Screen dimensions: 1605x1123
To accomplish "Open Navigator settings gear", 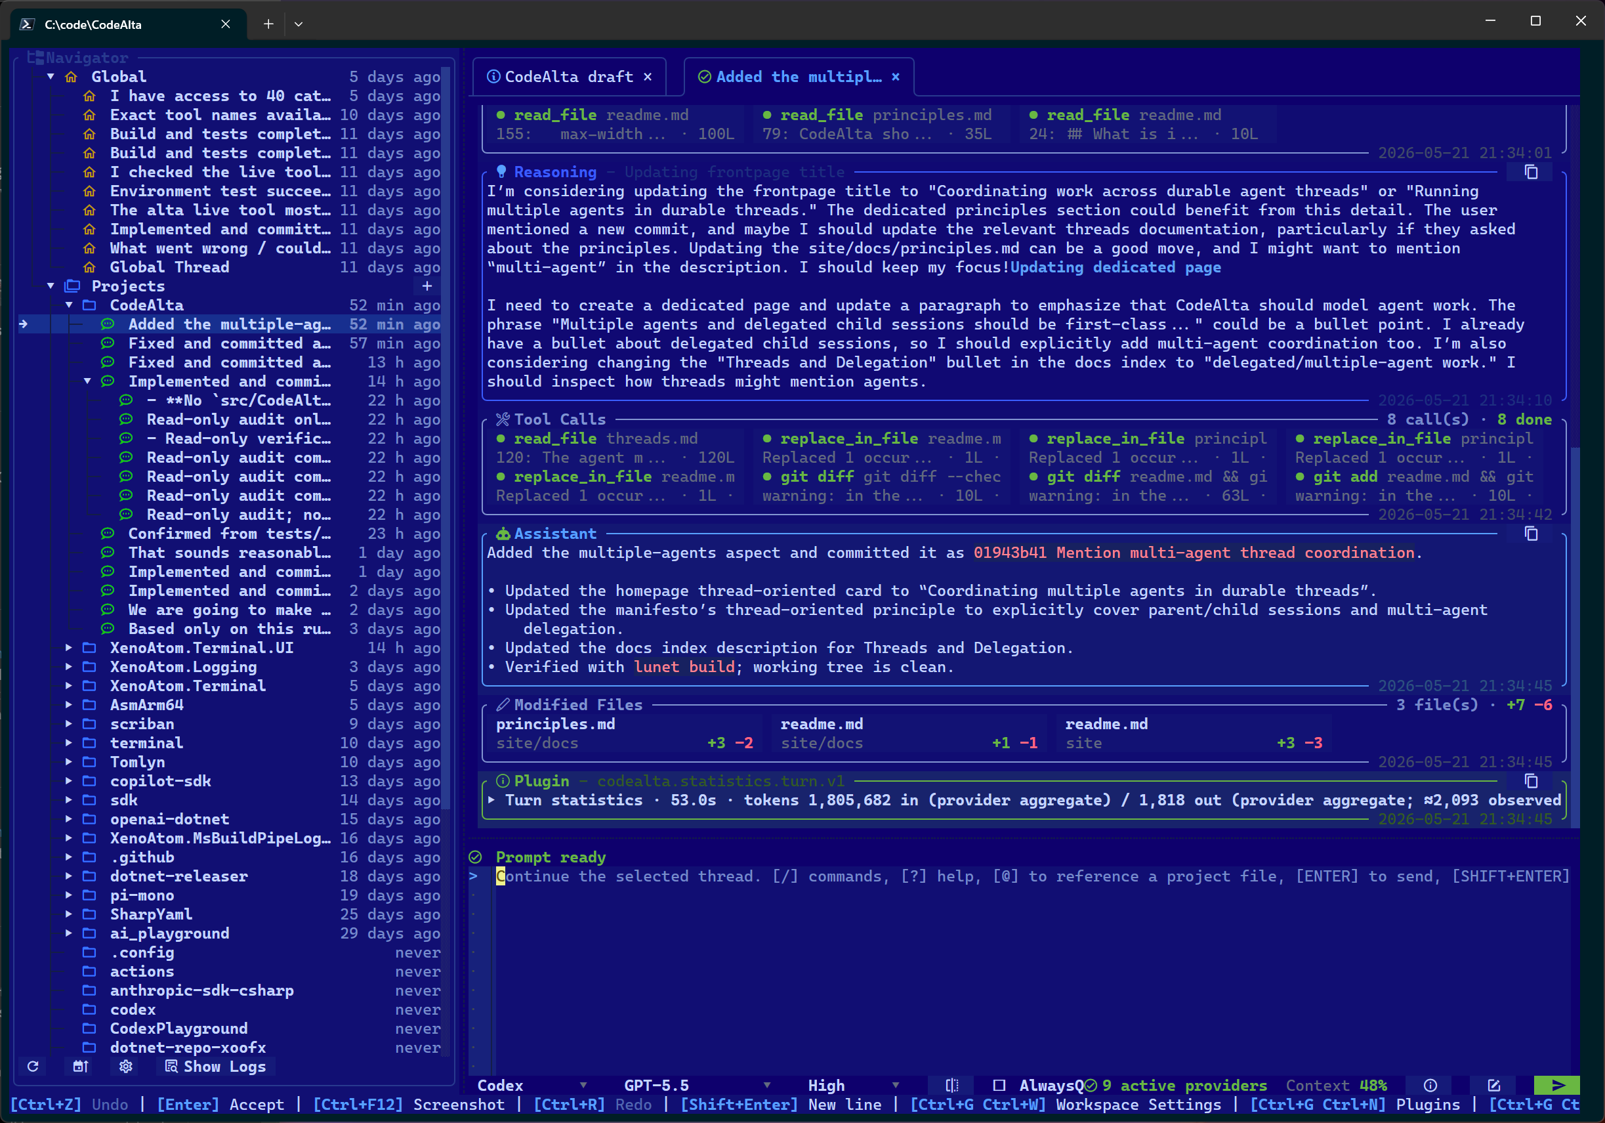I will (x=126, y=1066).
